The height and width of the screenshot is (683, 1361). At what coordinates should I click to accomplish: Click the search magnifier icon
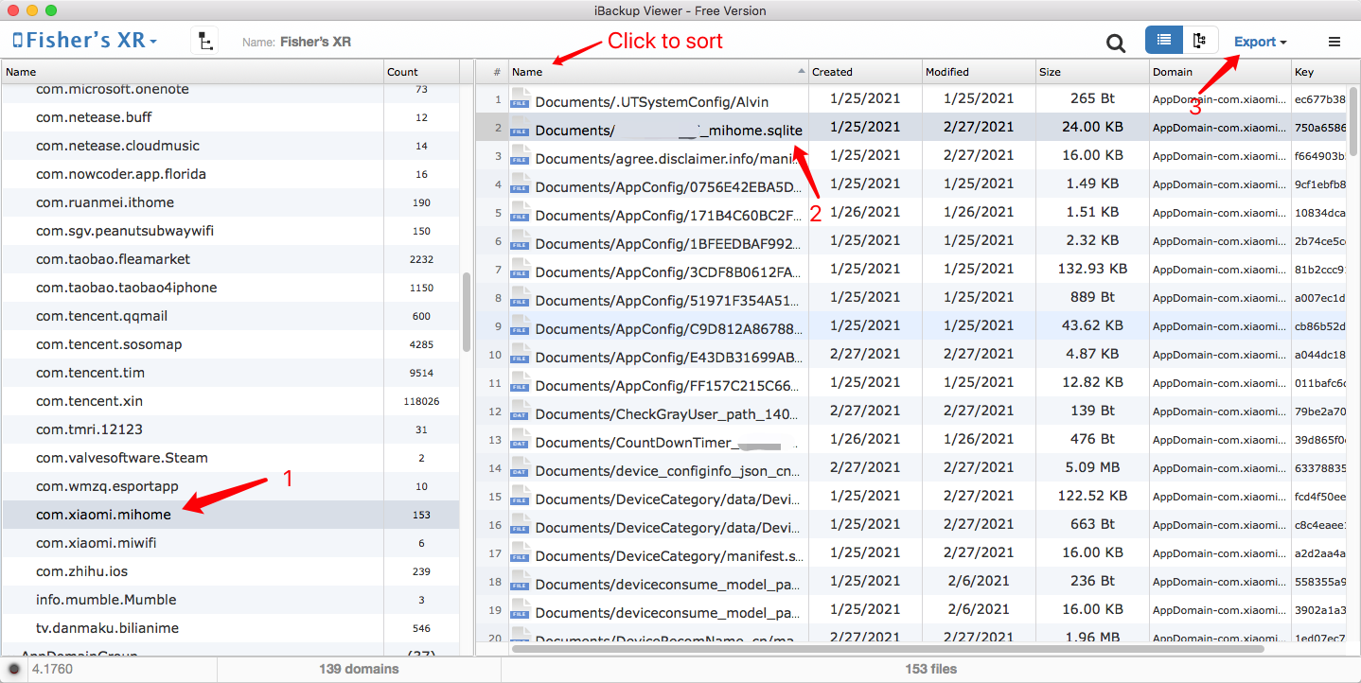tap(1116, 43)
